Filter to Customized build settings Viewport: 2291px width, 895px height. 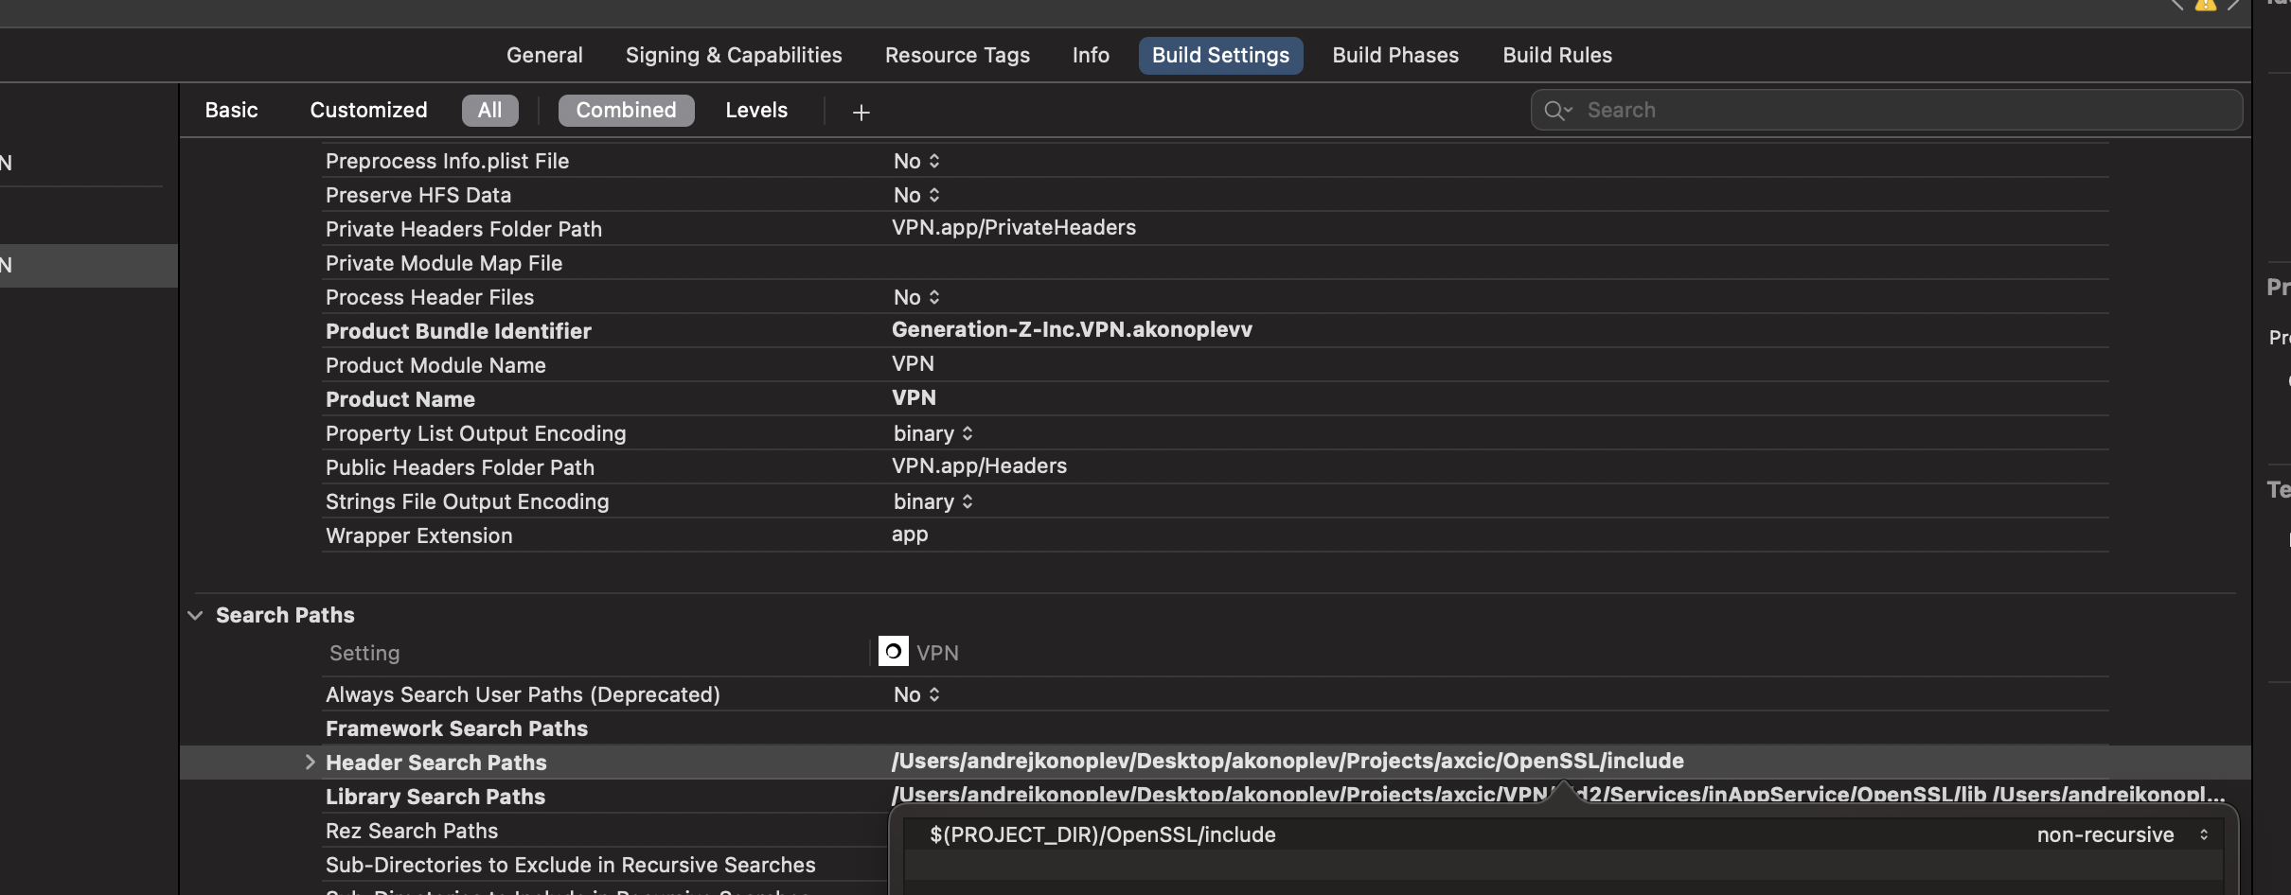click(x=368, y=111)
